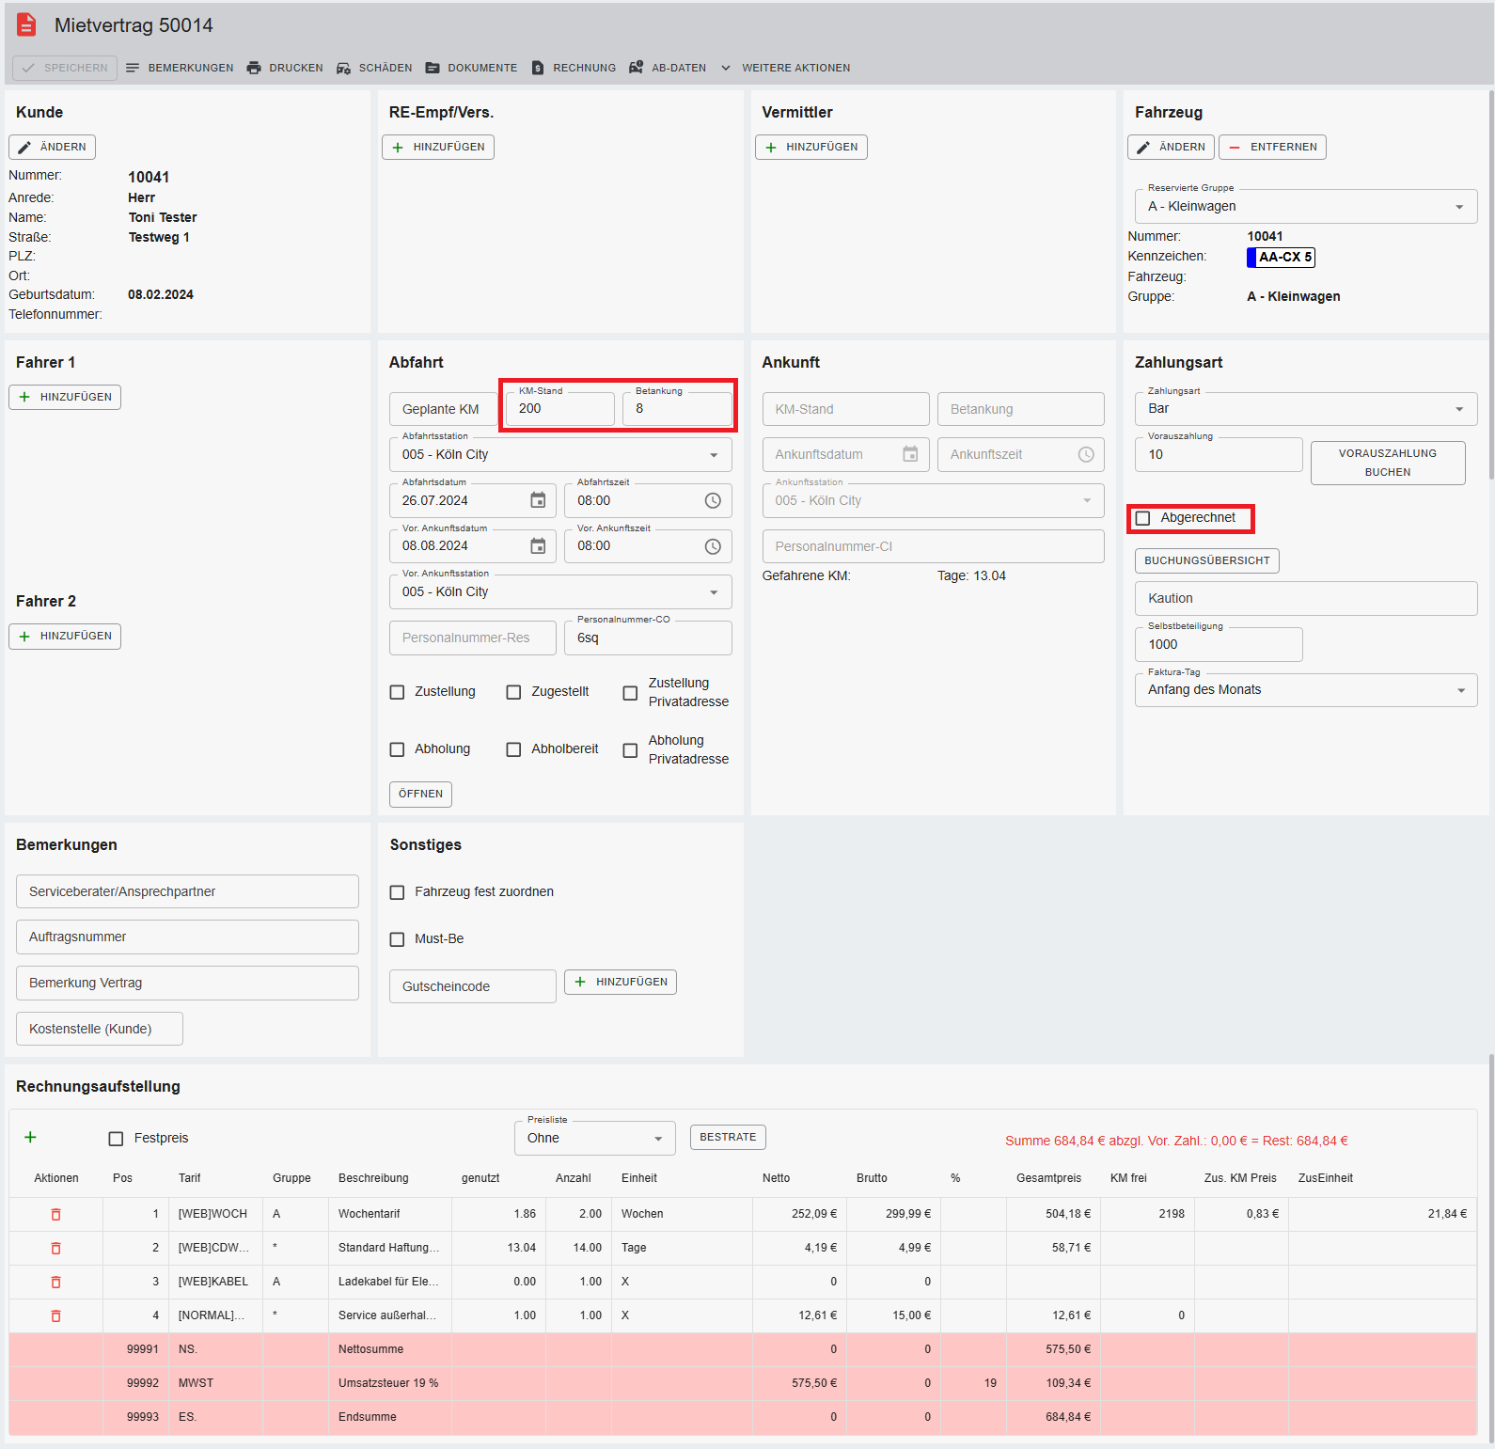Click the red document icon beside Mietvertrag
This screenshot has width=1495, height=1449.
[26, 25]
